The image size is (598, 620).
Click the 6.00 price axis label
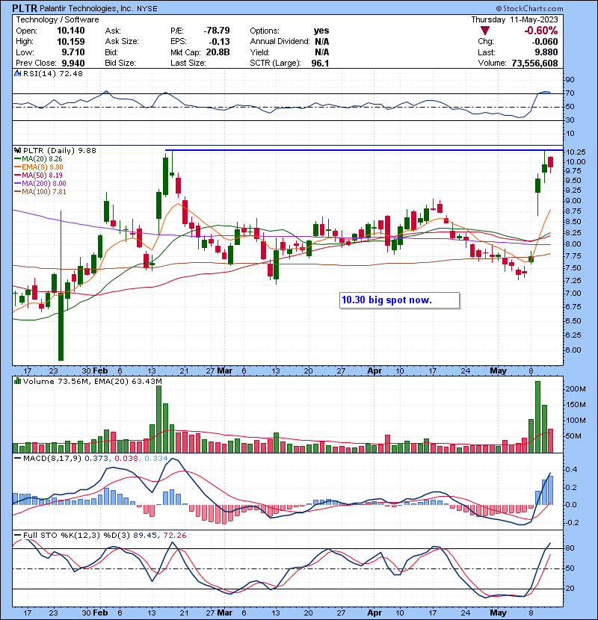pos(573,350)
